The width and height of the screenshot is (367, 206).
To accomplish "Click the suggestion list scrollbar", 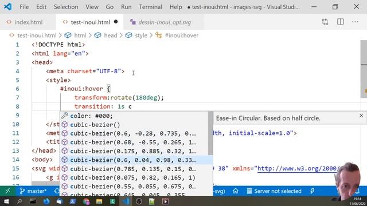I will pos(210,133).
